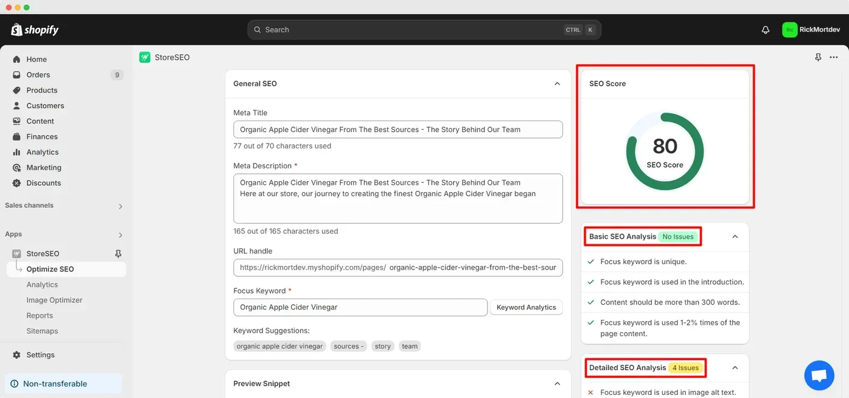This screenshot has width=849, height=398.
Task: Select Optimize SEO submenu item
Action: pos(65,269)
